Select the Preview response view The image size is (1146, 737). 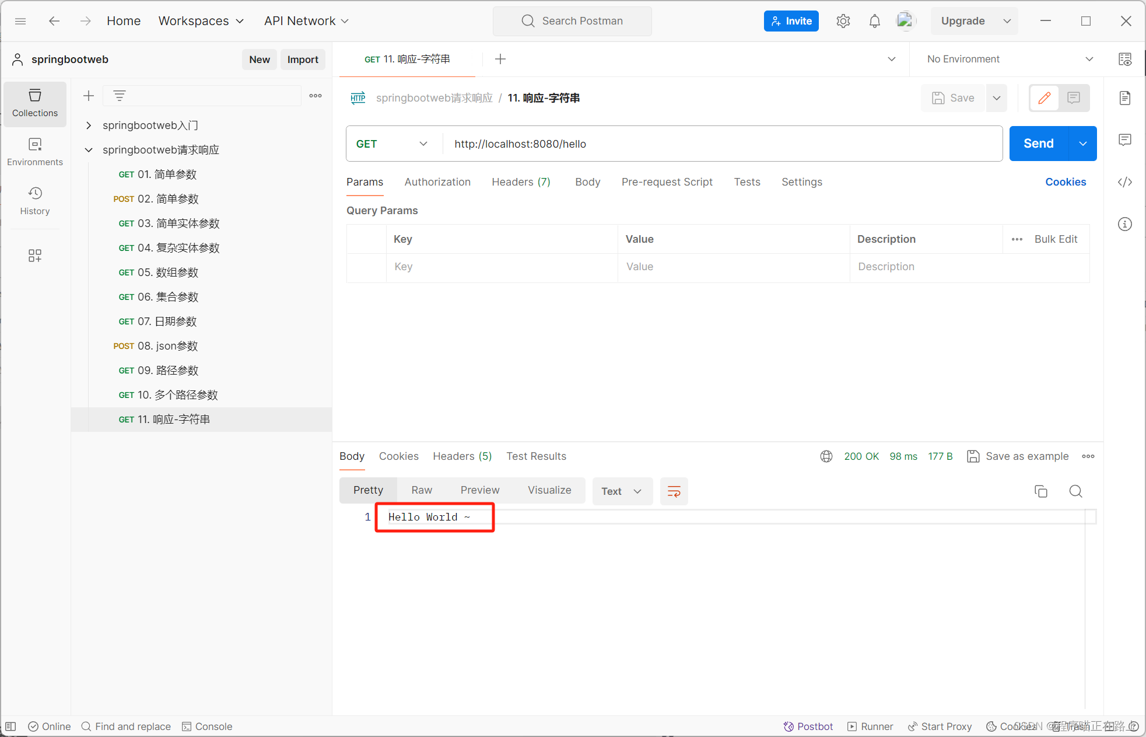(x=480, y=490)
